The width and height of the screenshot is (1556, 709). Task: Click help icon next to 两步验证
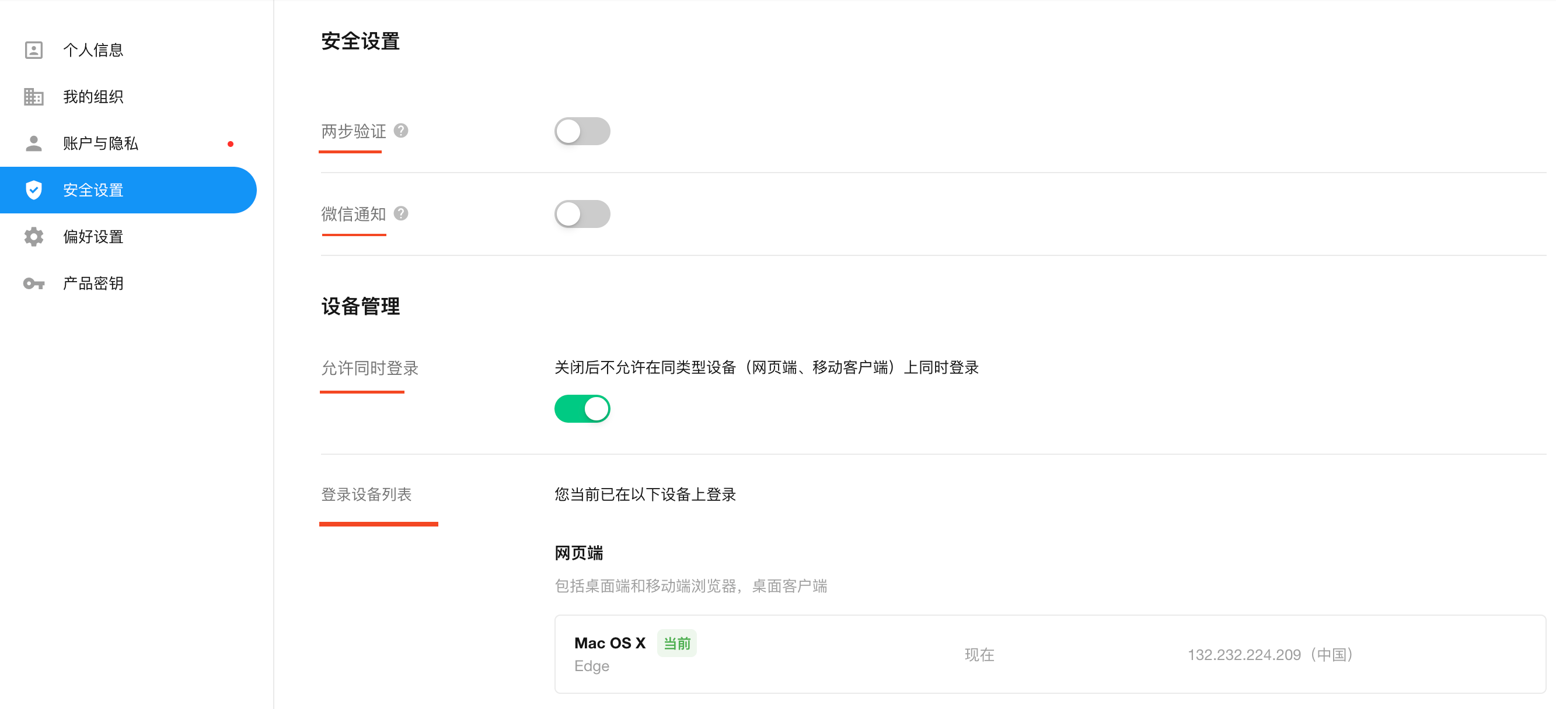point(401,131)
